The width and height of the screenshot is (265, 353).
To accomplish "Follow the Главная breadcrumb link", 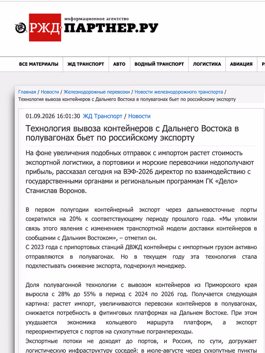I will coord(27,92).
